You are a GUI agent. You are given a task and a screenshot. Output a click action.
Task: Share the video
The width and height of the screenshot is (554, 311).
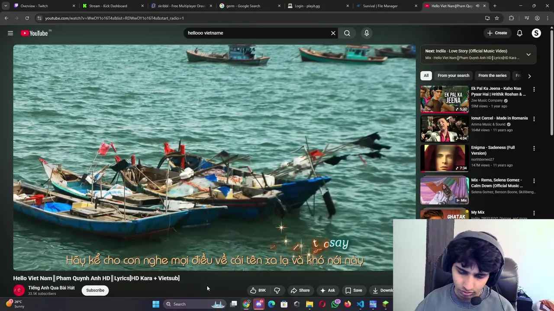point(300,290)
